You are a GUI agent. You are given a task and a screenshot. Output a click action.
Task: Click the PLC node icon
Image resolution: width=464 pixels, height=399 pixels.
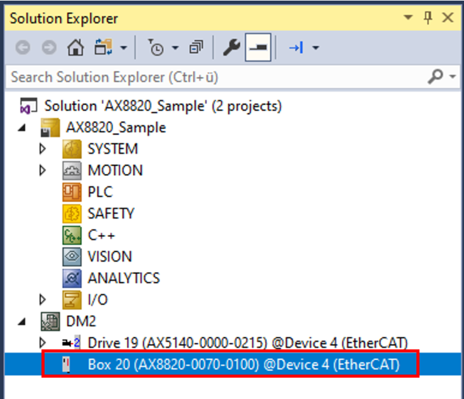(x=72, y=192)
